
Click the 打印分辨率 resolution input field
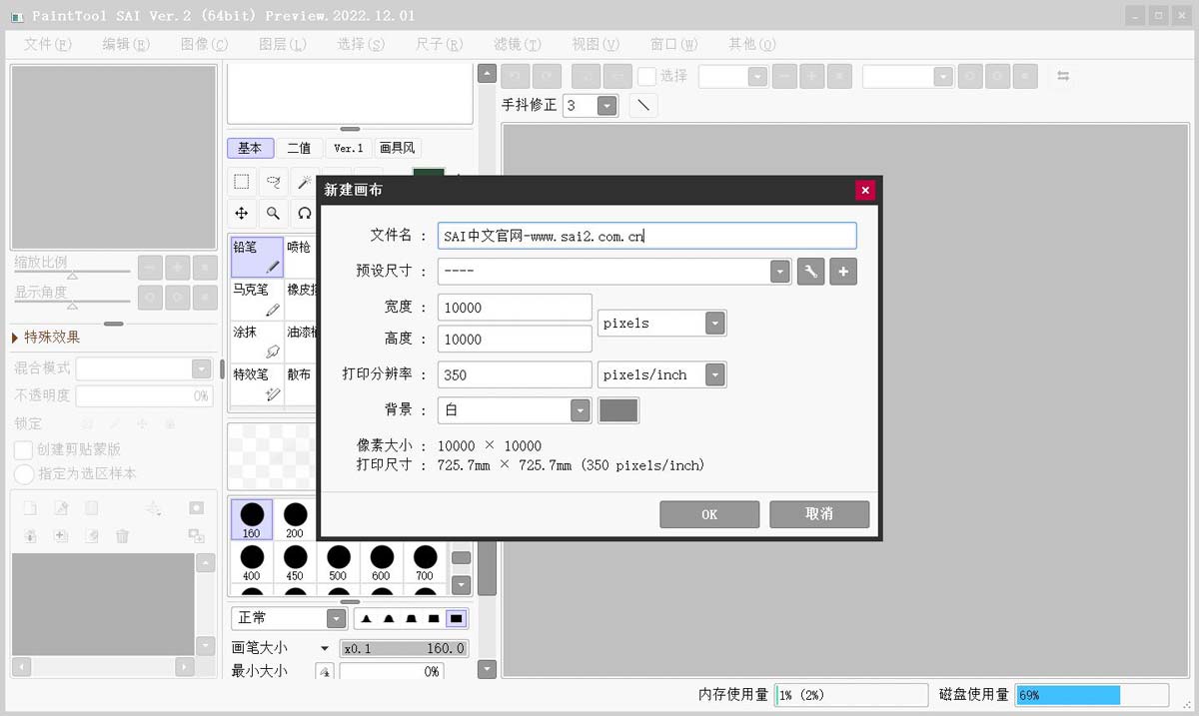pos(515,375)
